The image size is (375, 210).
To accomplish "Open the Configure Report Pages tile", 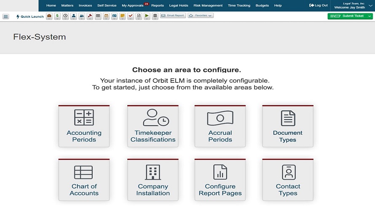I will pos(220,180).
